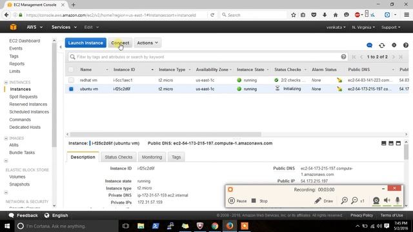Click the sidebar vertical scrollbar
The width and height of the screenshot is (413, 232).
(x=54, y=95)
